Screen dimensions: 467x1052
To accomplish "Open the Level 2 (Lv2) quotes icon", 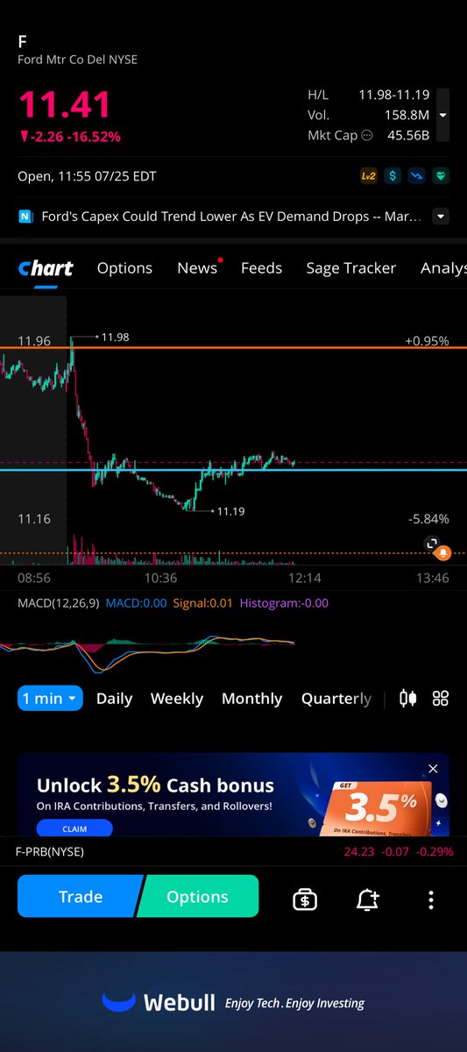I will click(369, 176).
